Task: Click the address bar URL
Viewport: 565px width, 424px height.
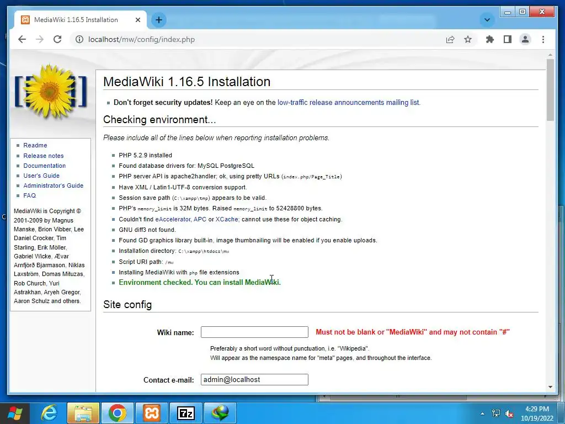Action: click(x=141, y=39)
